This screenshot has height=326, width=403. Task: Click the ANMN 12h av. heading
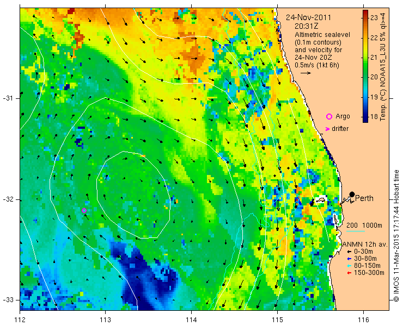[x=365, y=244]
